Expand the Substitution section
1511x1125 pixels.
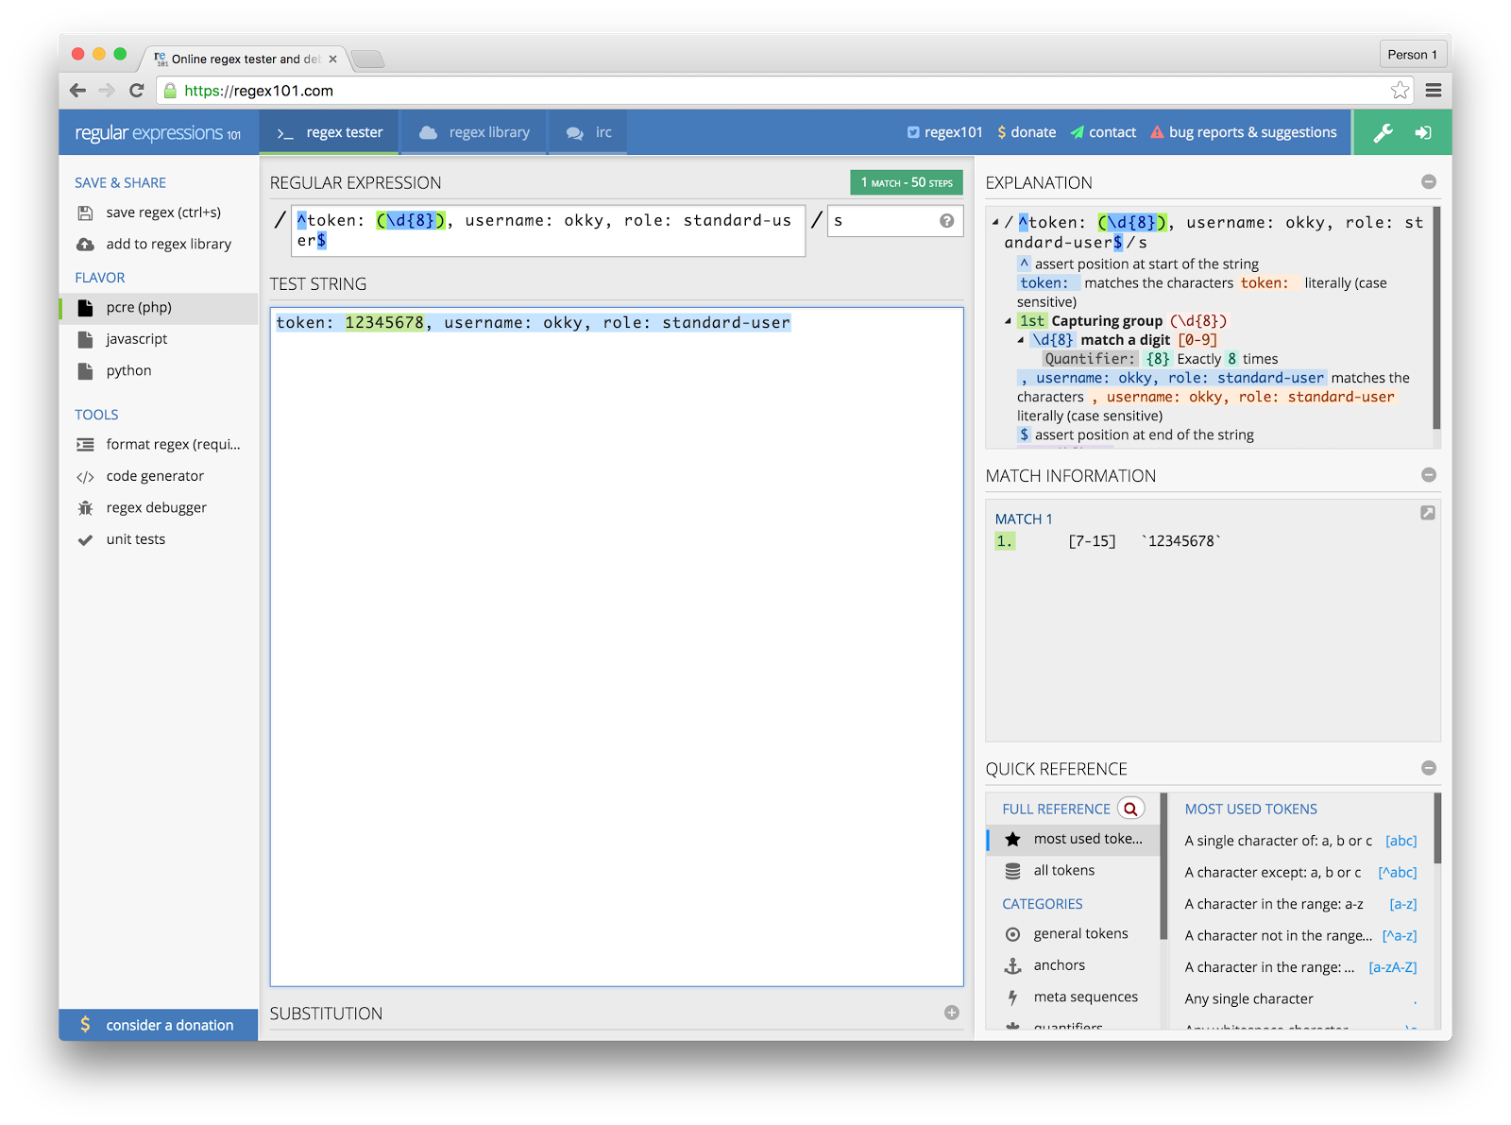[952, 1013]
